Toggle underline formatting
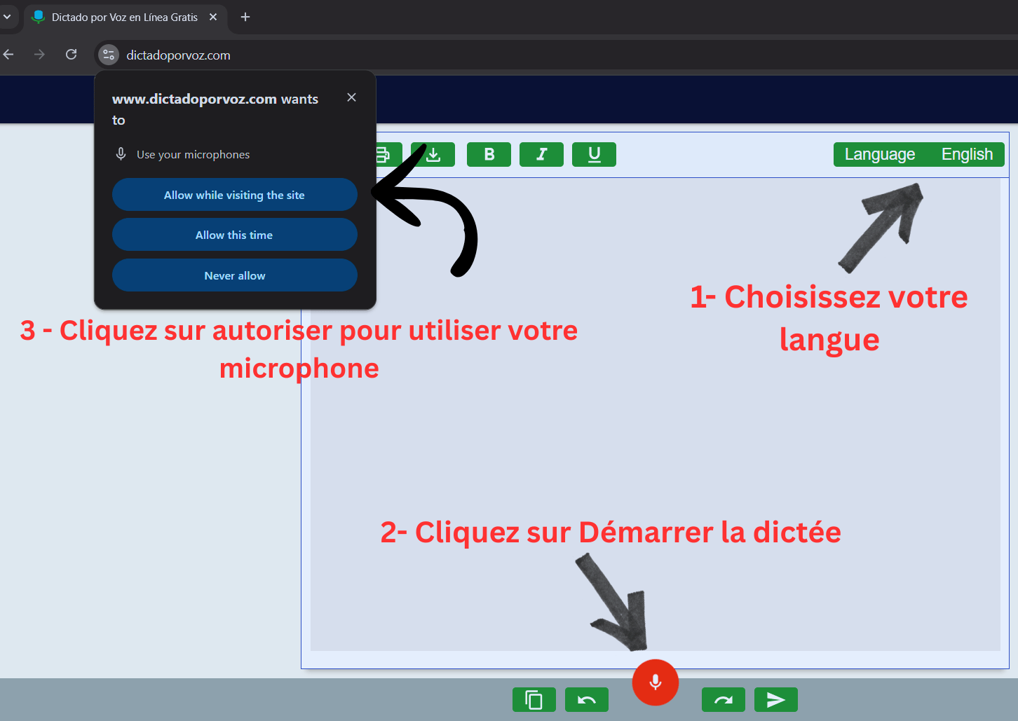This screenshot has width=1018, height=721. [x=594, y=154]
